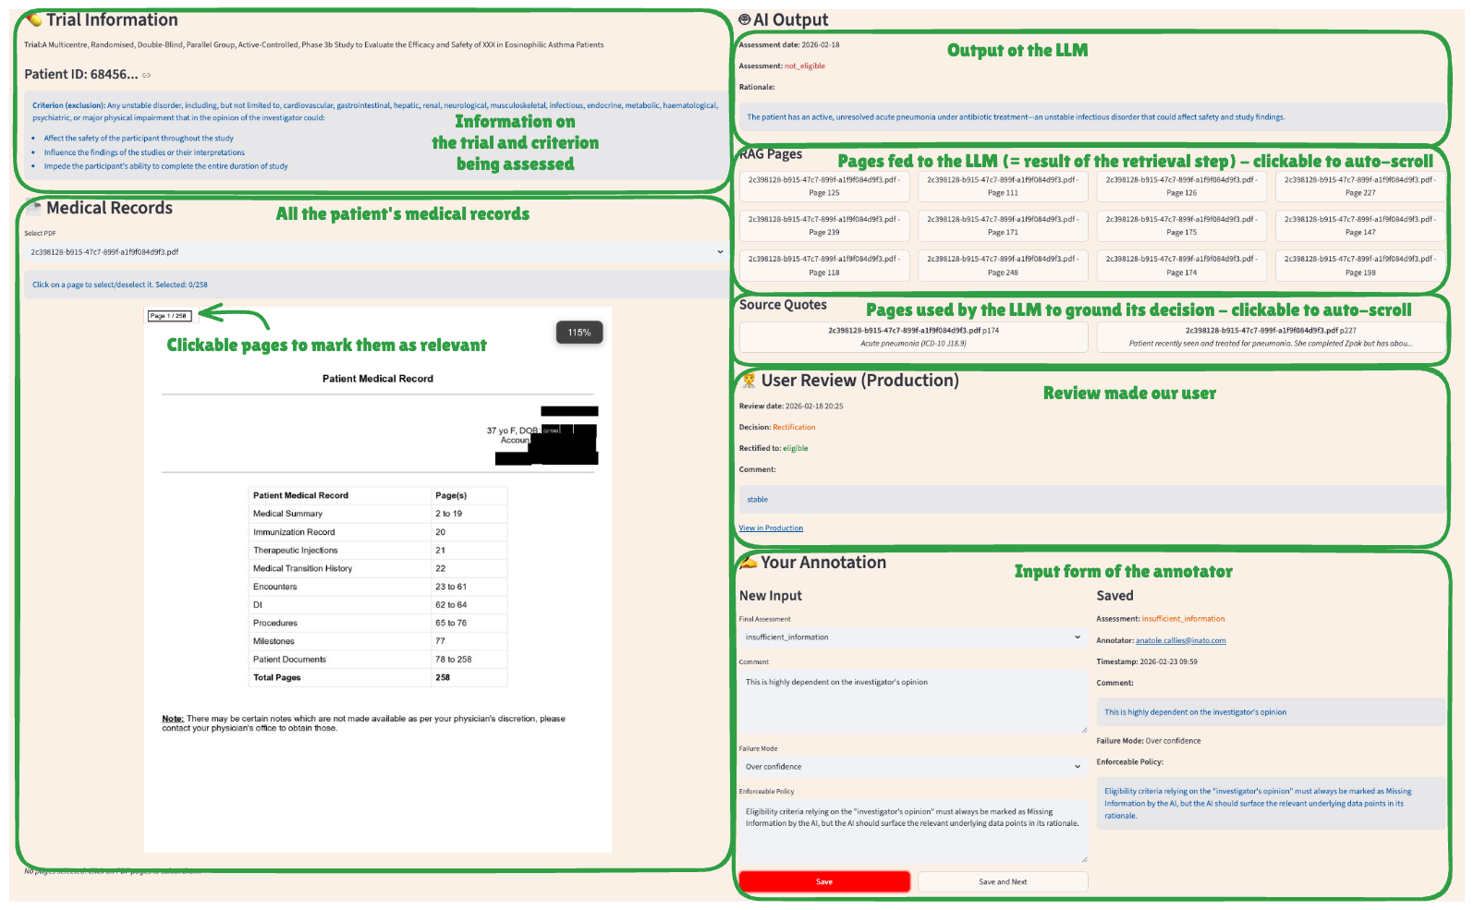Click the Review date 2026-02-18 20:25 text
Viewport: 1474px width, 910px height.
pos(791,406)
